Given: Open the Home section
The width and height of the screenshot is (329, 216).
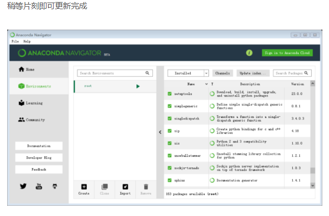Looking at the screenshot, I should point(39,69).
